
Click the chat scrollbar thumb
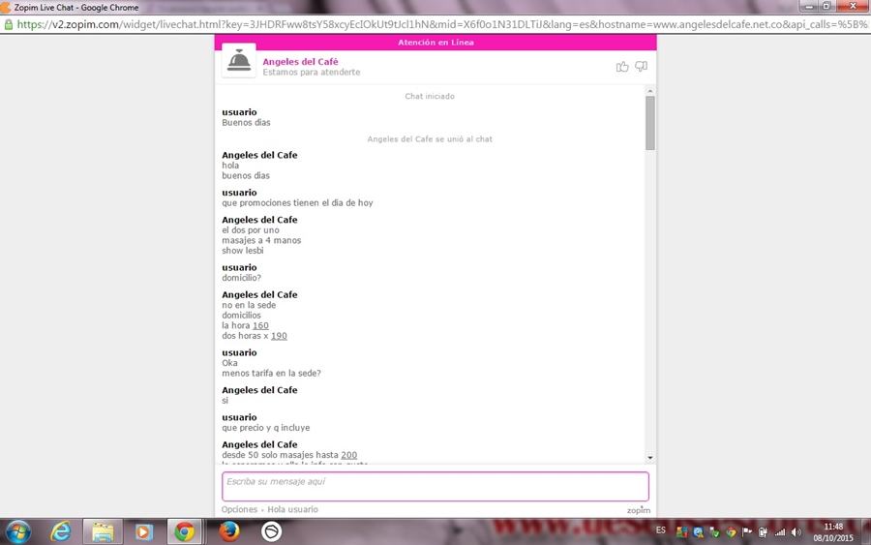coord(650,122)
